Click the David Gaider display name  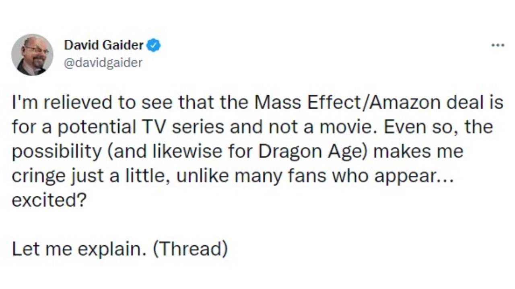tap(104, 46)
